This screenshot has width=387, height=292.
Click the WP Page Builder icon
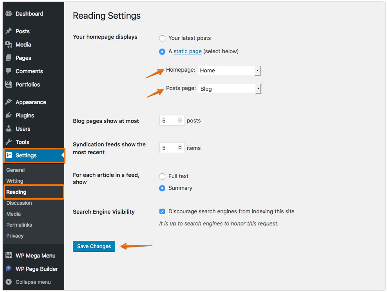[x=9, y=269]
